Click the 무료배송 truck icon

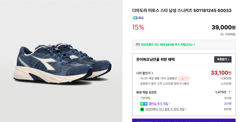tap(222, 34)
